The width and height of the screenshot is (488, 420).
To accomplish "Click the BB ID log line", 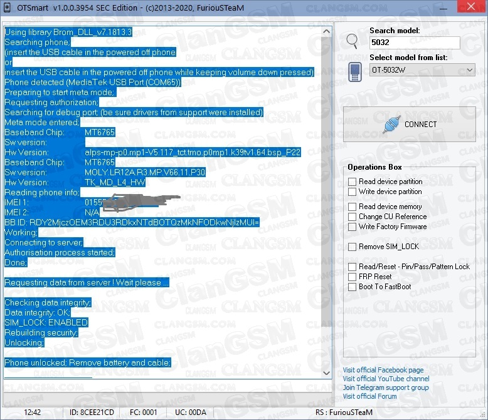I will click(x=132, y=222).
